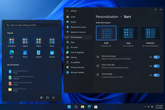Click the file explorer icon in Start footer

point(48,98)
